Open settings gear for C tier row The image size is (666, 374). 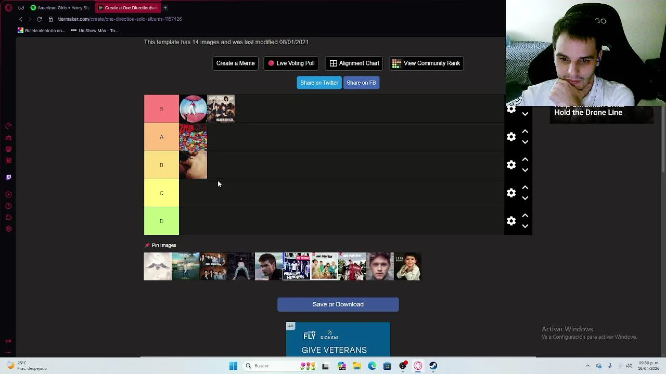[x=511, y=193]
